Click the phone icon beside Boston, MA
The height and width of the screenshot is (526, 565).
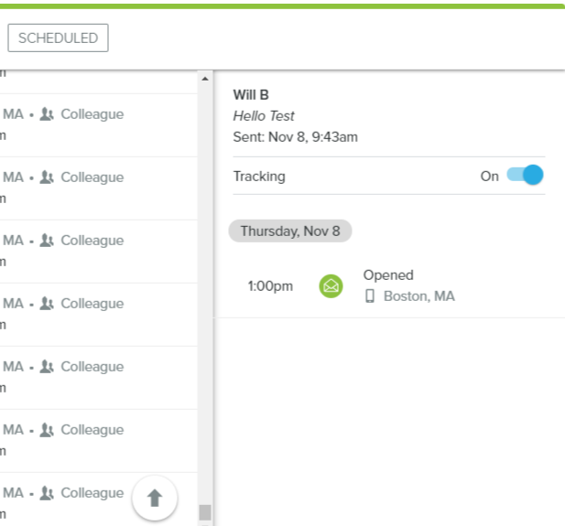370,296
